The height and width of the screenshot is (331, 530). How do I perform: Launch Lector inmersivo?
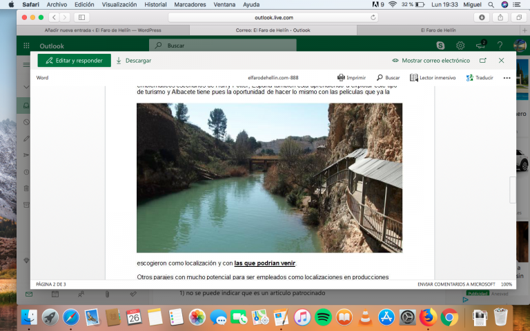433,78
